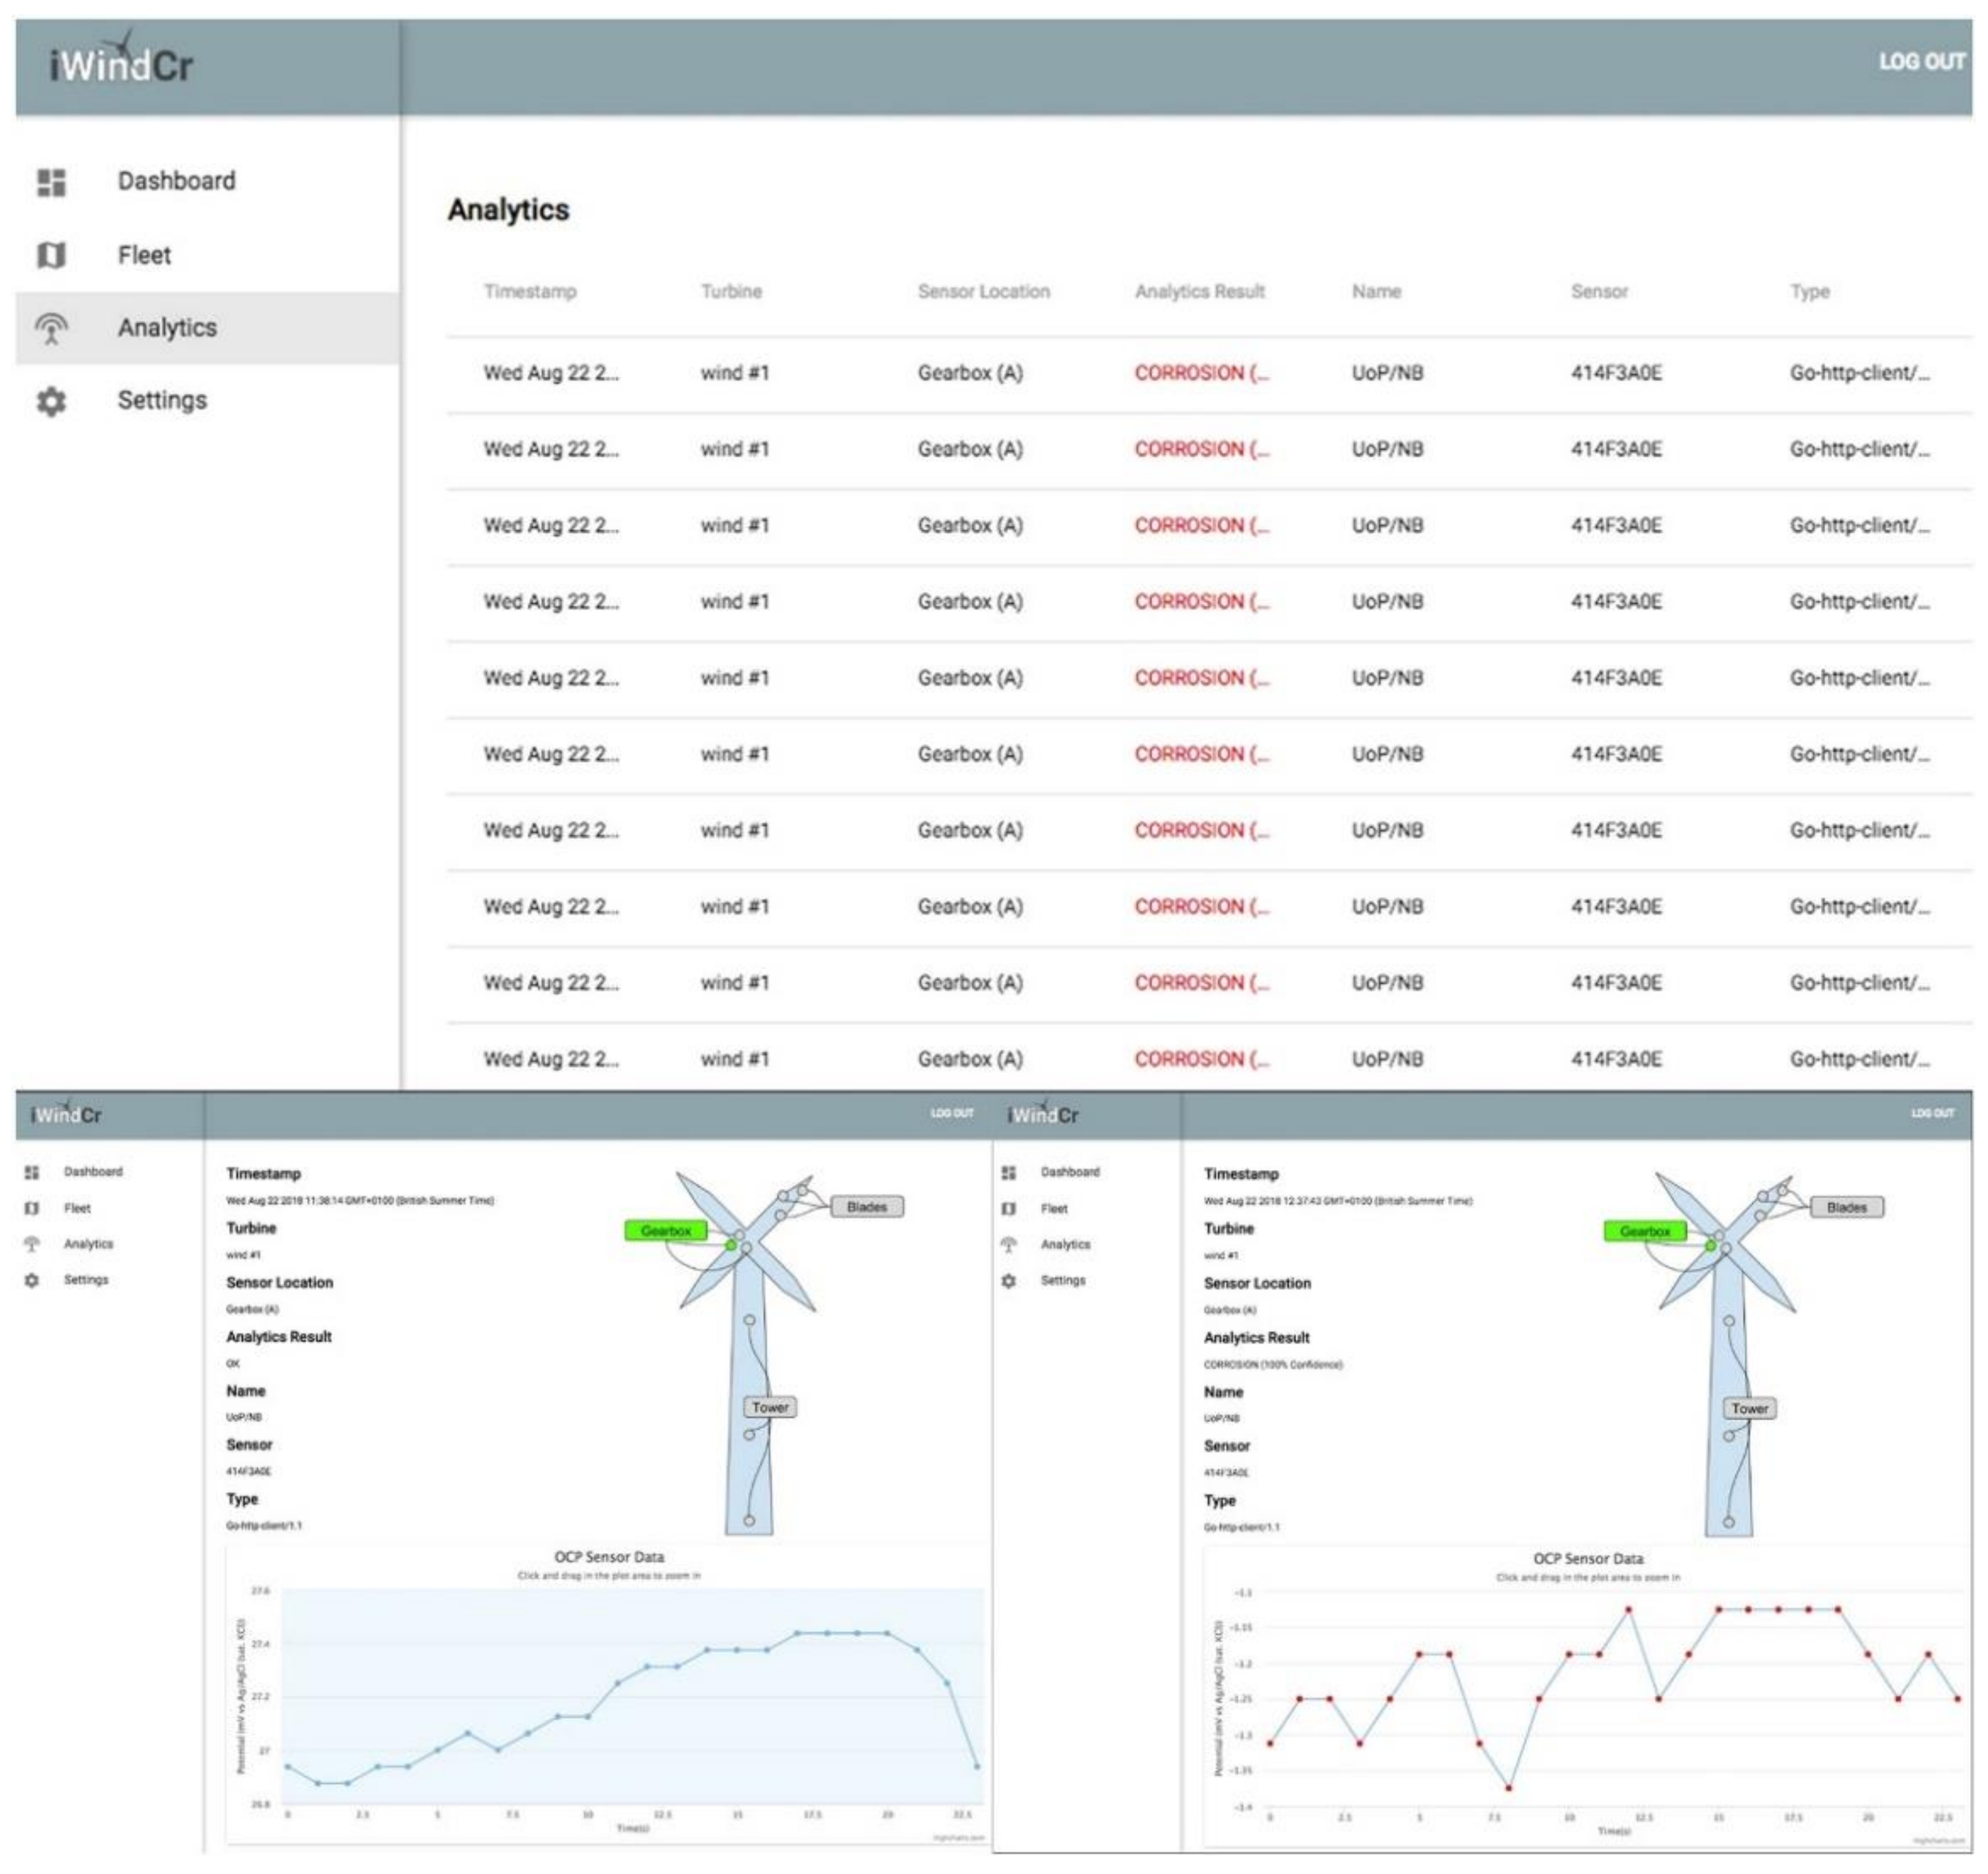This screenshot has height=1874, width=1988.
Task: Click Blades label in right turbine diagram
Action: click(1846, 1208)
